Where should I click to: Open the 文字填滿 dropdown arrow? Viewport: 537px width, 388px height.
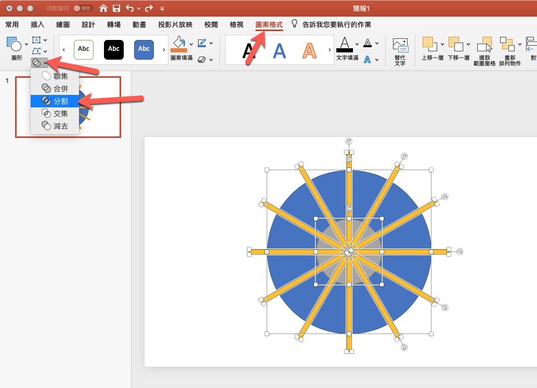click(357, 44)
